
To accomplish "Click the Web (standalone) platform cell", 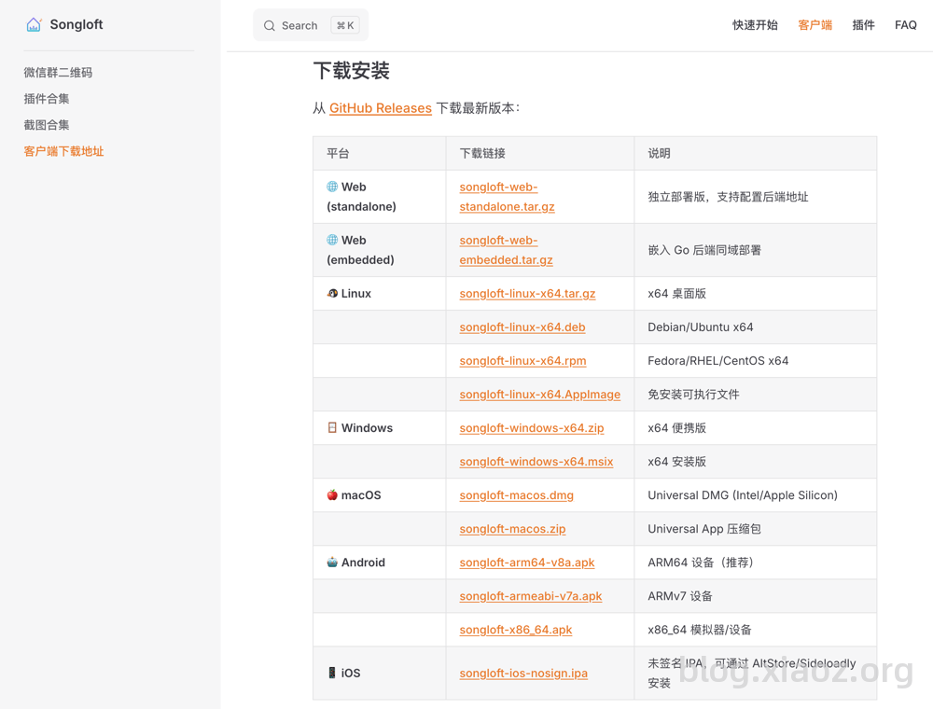I will [x=379, y=197].
